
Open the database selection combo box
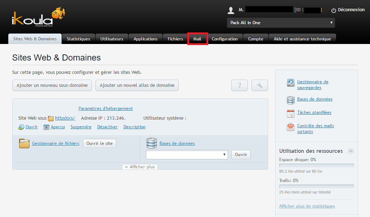click(187, 155)
